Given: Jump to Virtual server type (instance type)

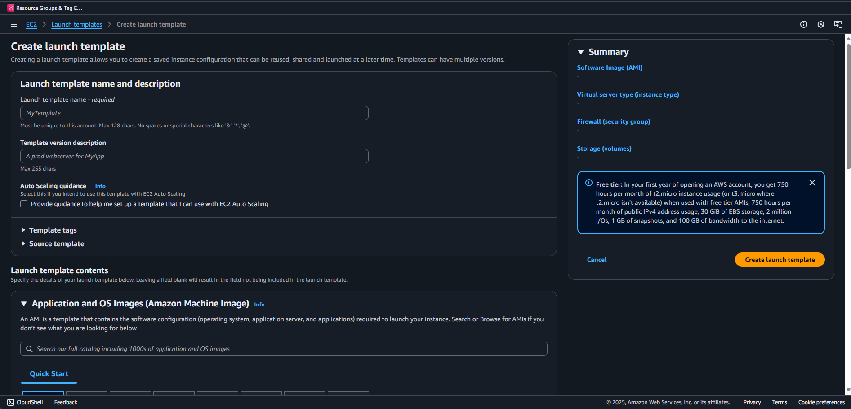Looking at the screenshot, I should coord(628,94).
